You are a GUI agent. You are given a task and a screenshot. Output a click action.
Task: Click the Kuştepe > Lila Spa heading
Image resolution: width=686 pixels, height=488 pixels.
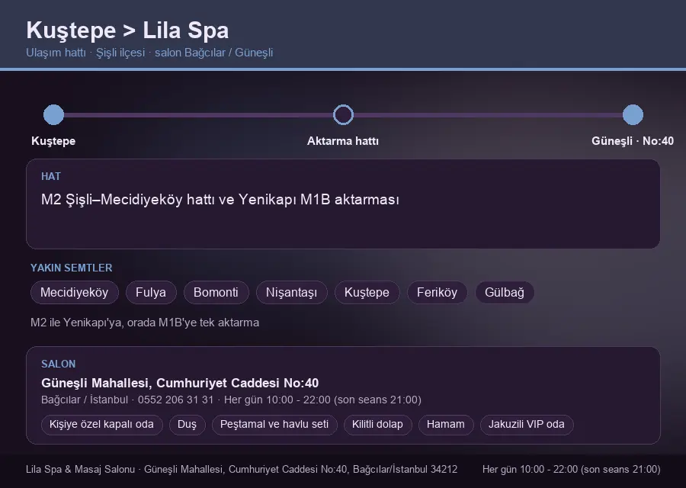click(x=127, y=30)
